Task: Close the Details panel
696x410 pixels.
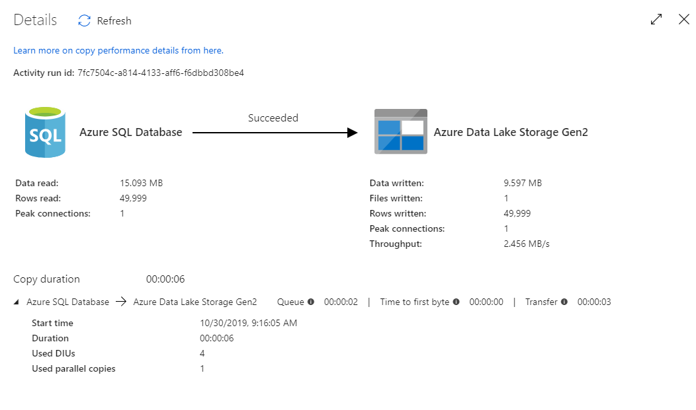Action: pos(684,19)
